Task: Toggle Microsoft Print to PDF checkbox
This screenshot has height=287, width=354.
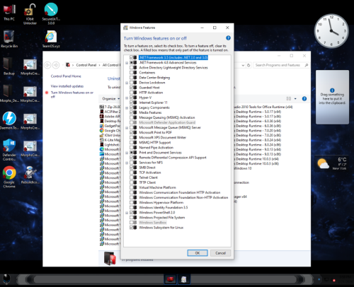Action: tap(132, 132)
